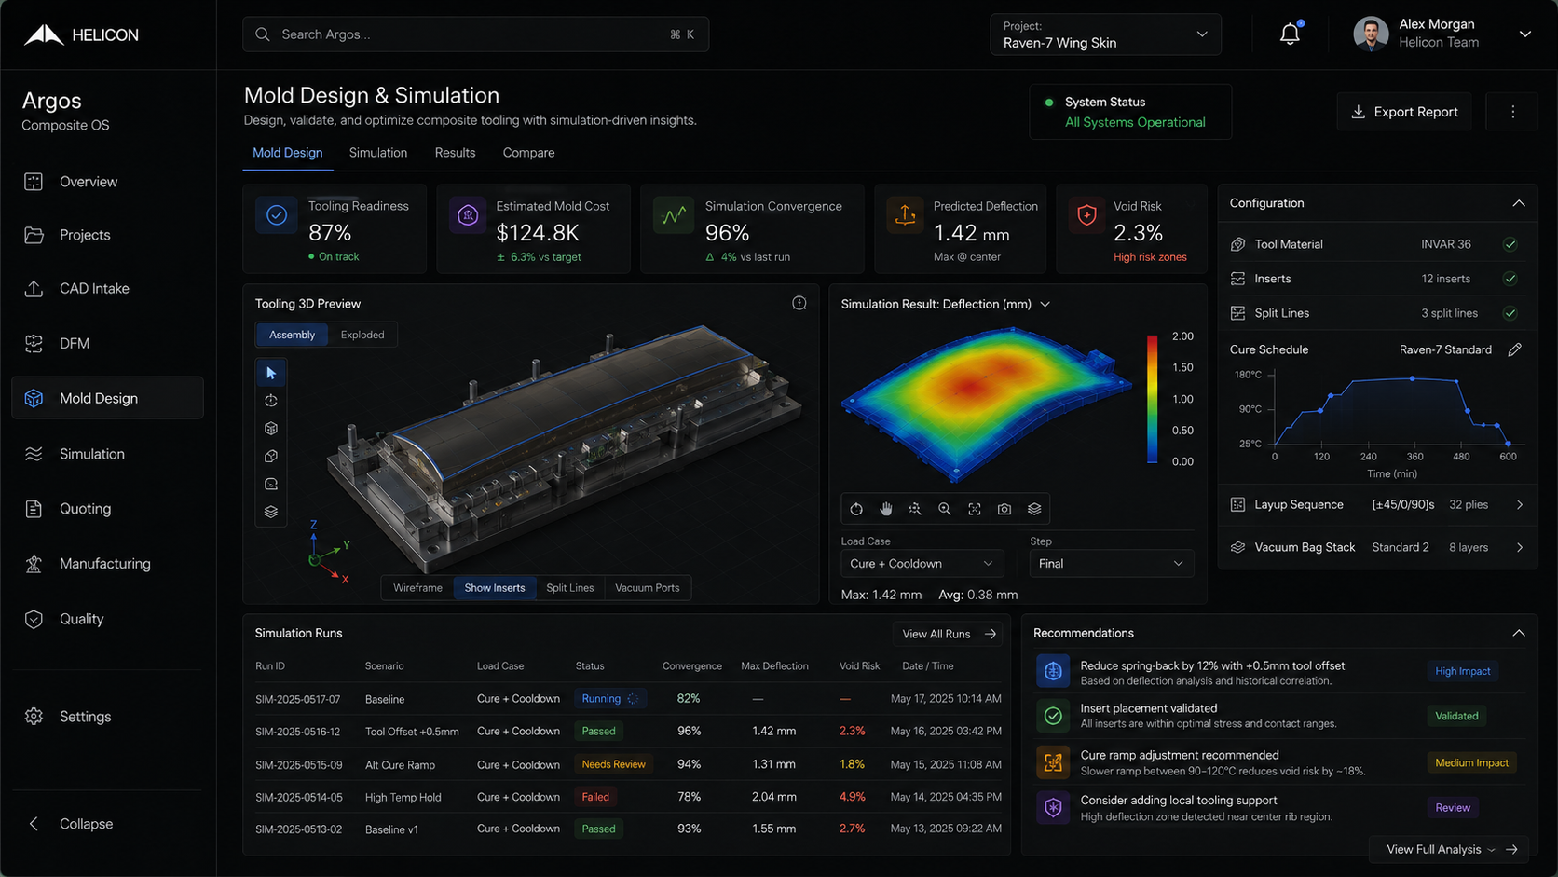Switch preview to Assembly mode
Image resolution: width=1558 pixels, height=877 pixels.
pos(292,335)
